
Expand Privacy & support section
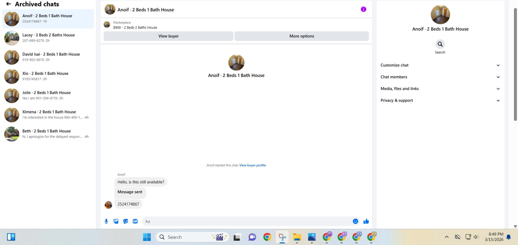tap(440, 100)
